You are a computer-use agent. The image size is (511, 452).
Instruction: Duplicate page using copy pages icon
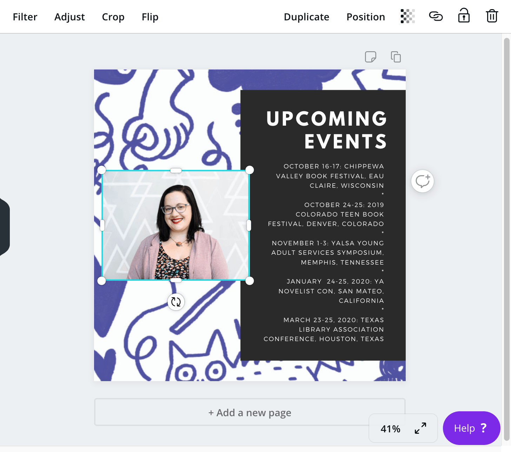tap(396, 57)
